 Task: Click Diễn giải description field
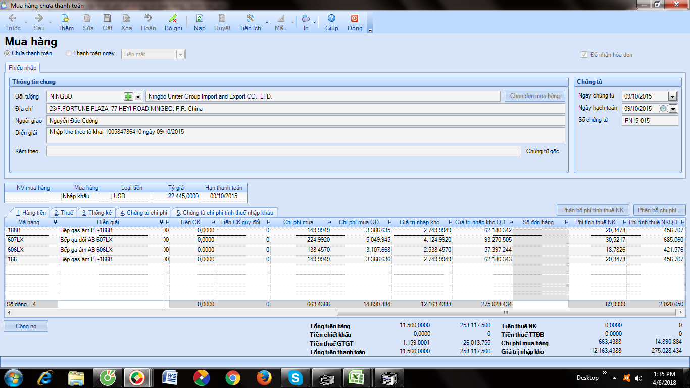(306, 135)
